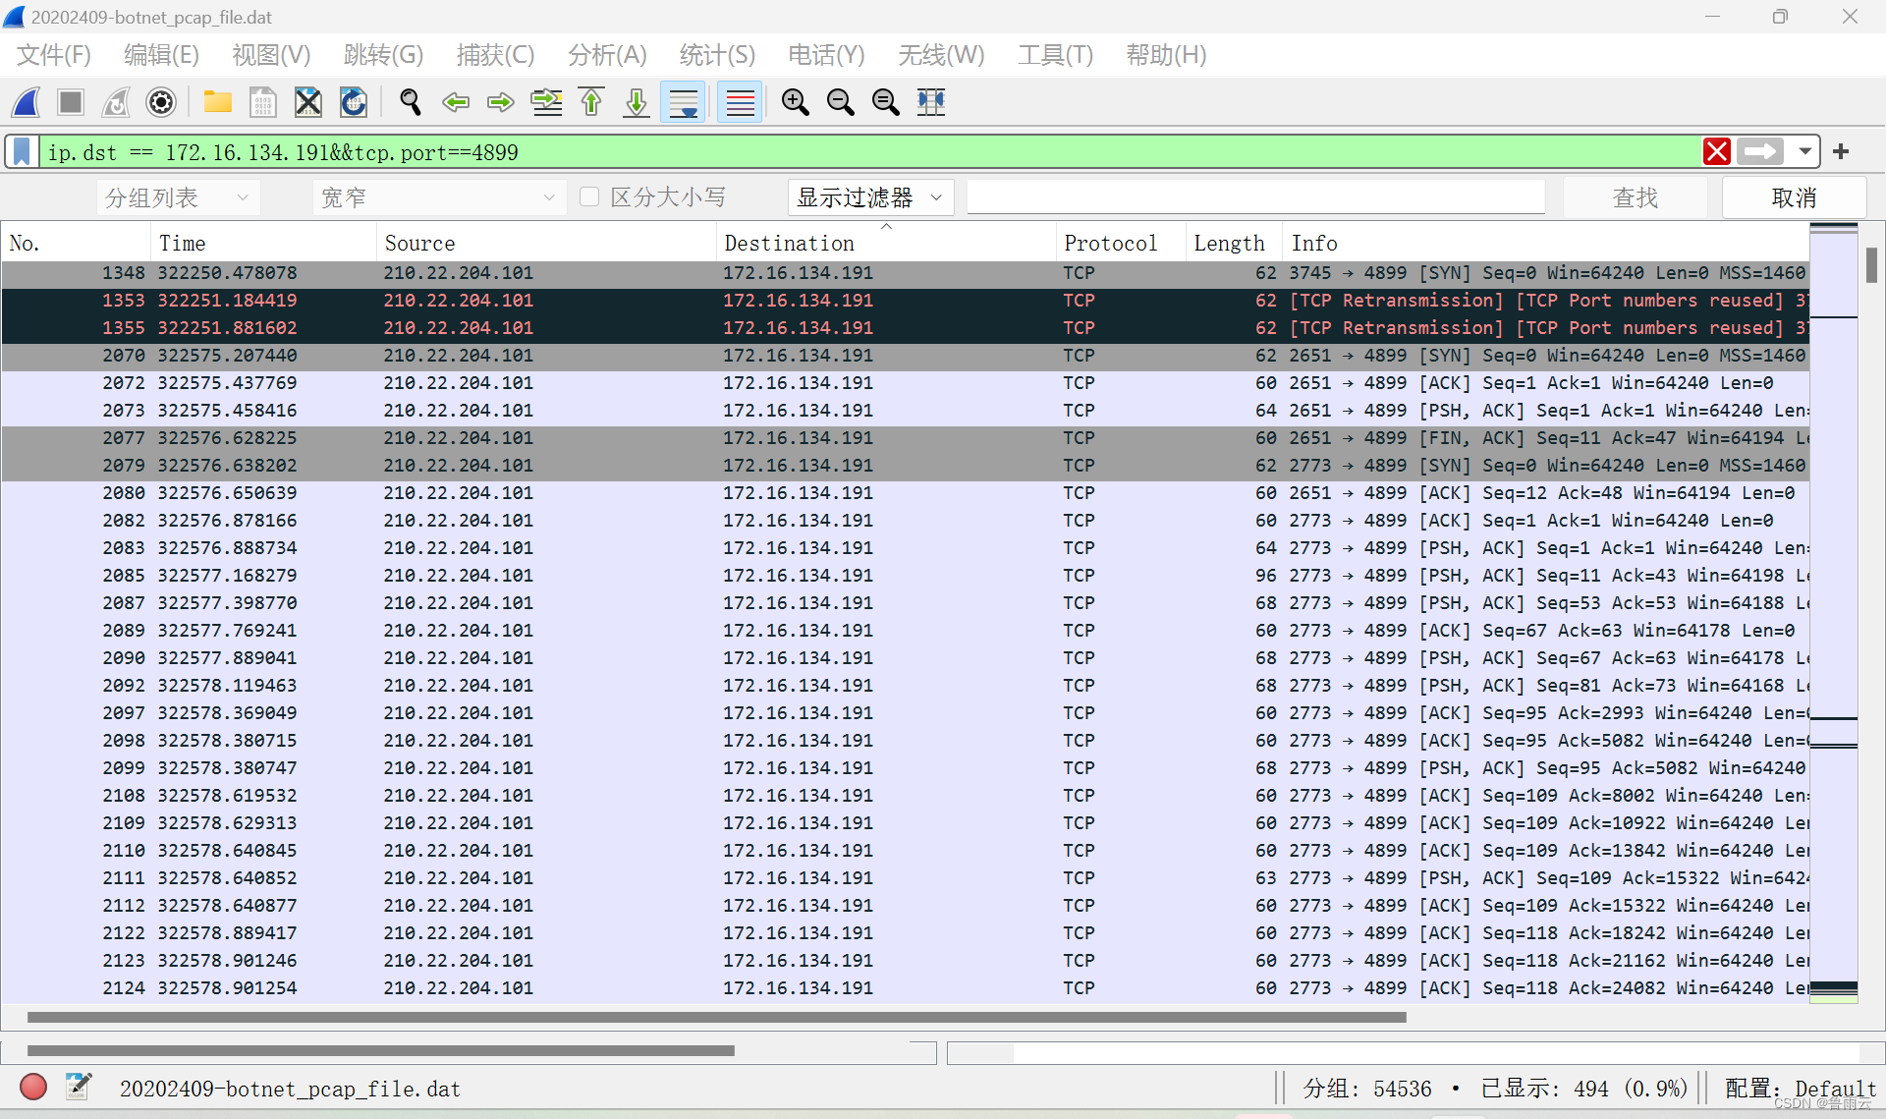Open a capture file with the folder icon
Image resolution: width=1886 pixels, height=1119 pixels.
[x=217, y=102]
